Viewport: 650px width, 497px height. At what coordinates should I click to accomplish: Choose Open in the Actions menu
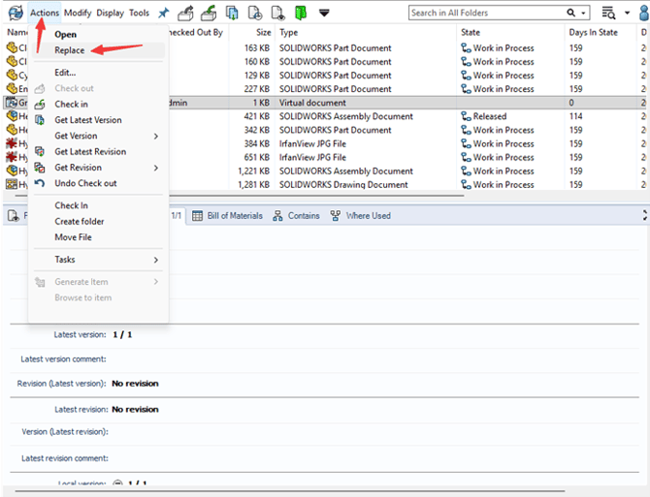(x=66, y=35)
